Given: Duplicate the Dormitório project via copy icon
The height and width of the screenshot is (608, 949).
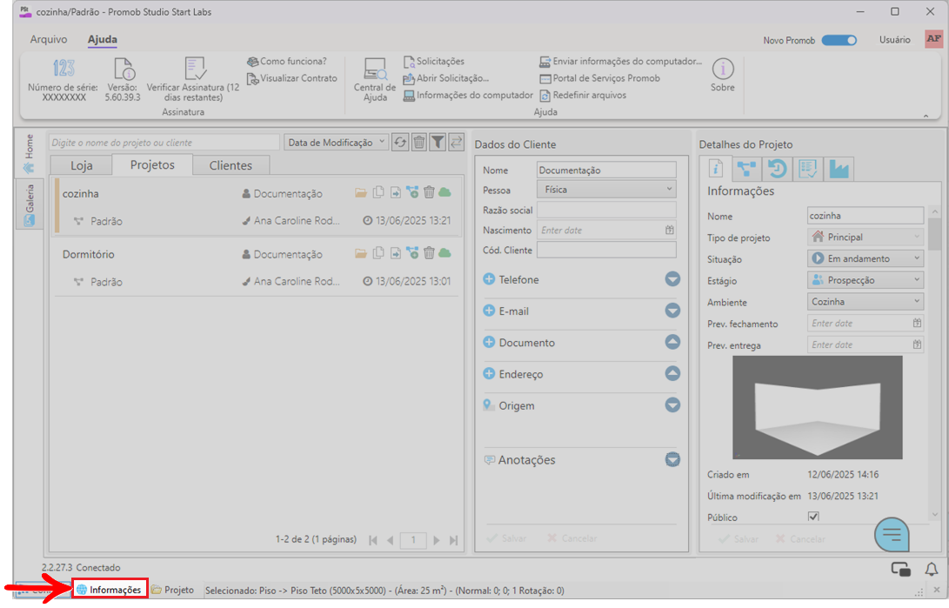Looking at the screenshot, I should [x=378, y=253].
